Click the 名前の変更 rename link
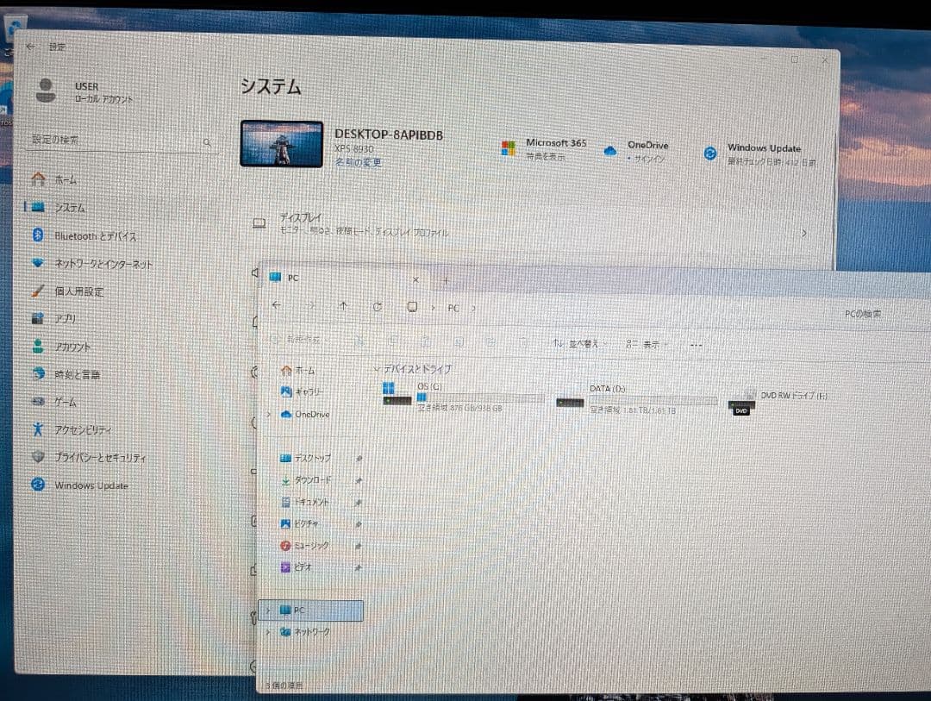The height and width of the screenshot is (701, 931). (358, 164)
